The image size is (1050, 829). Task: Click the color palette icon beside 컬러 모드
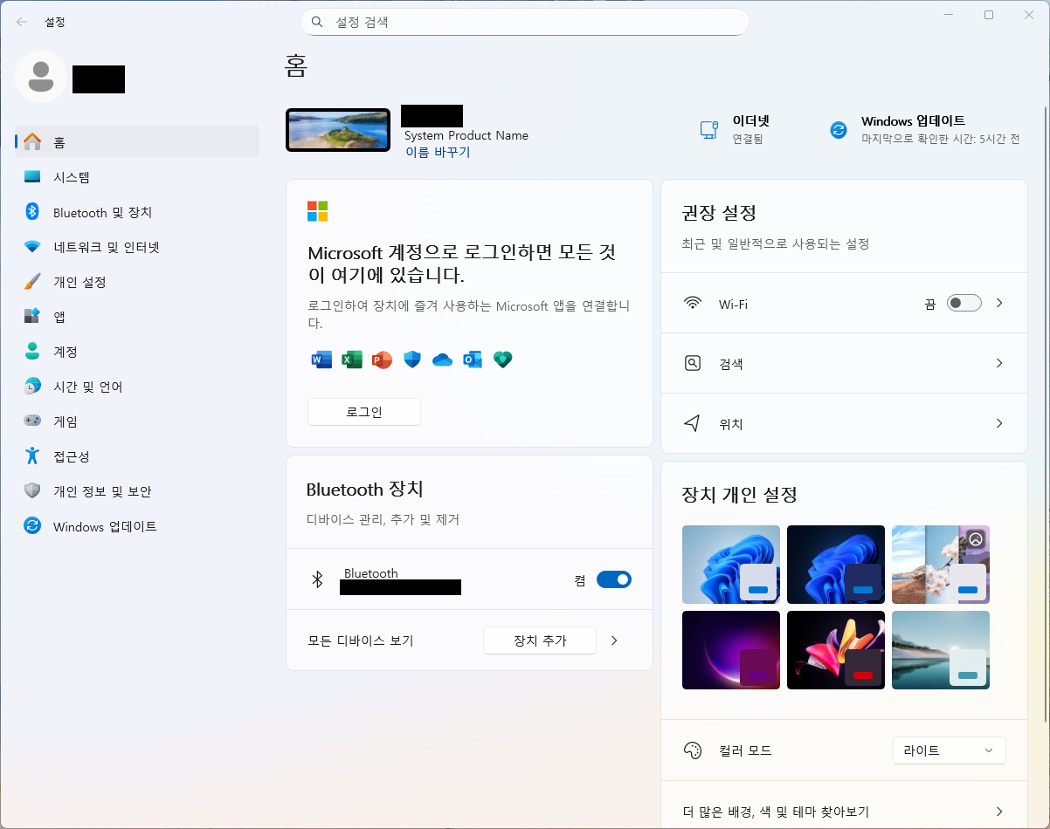[693, 750]
